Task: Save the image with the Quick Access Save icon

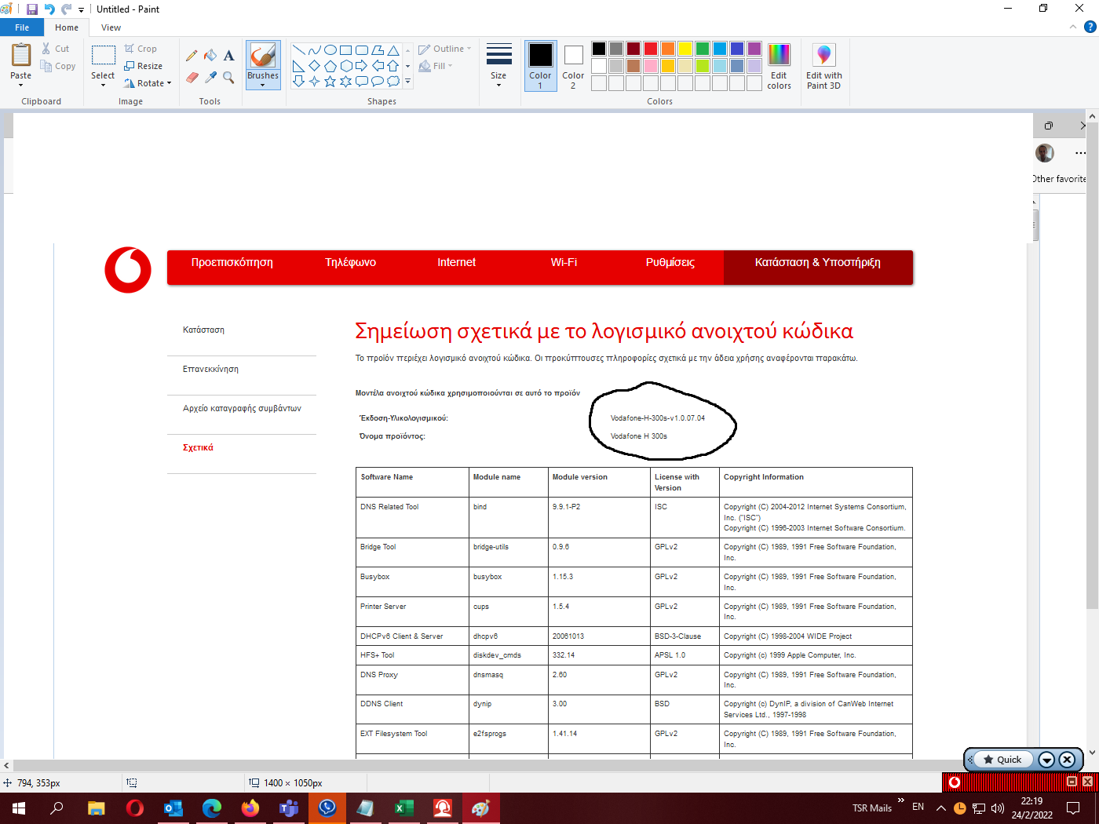Action: [x=32, y=9]
